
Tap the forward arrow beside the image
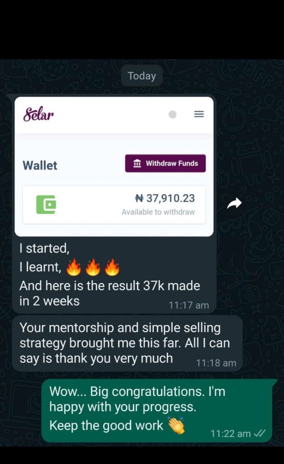[234, 203]
